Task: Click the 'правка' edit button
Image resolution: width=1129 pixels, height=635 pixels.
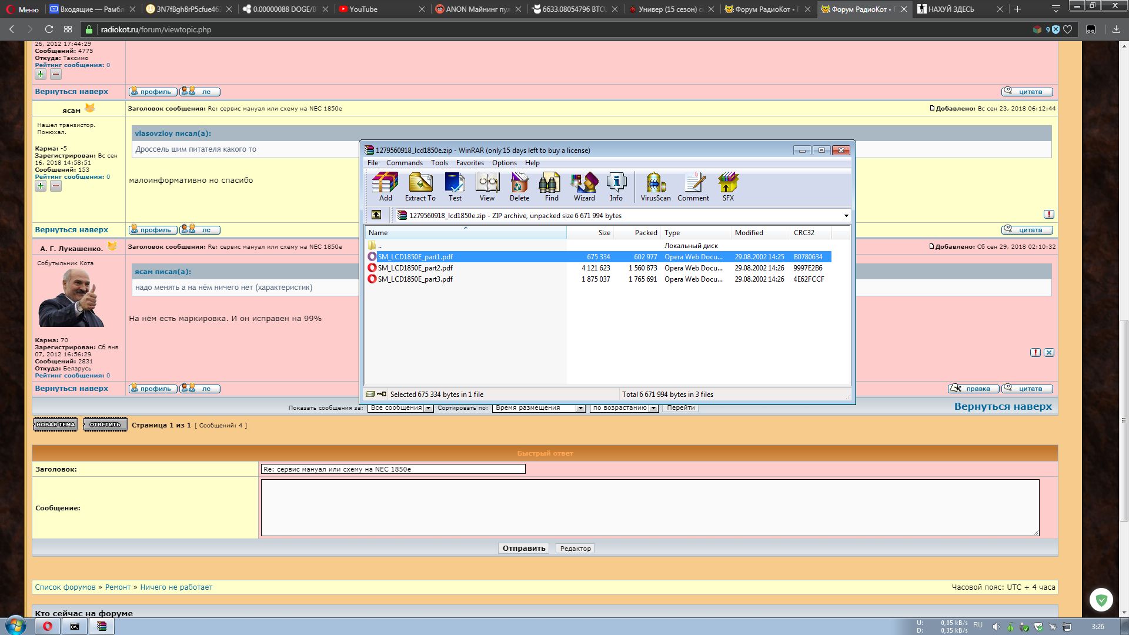Action: [x=973, y=389]
